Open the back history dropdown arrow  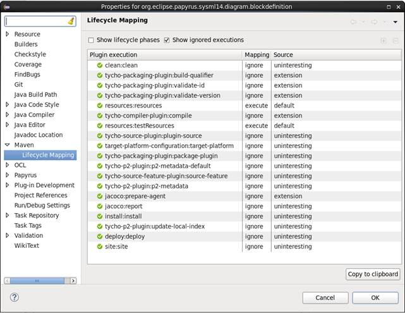coord(363,22)
